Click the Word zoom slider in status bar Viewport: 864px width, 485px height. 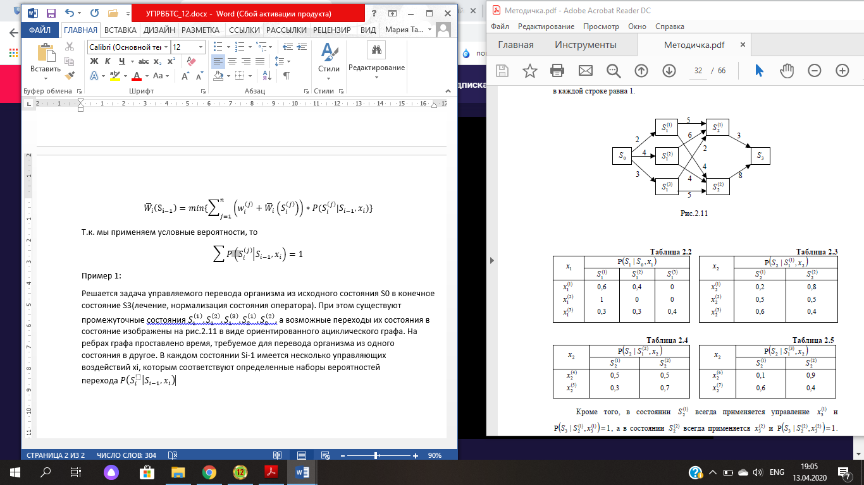click(376, 455)
